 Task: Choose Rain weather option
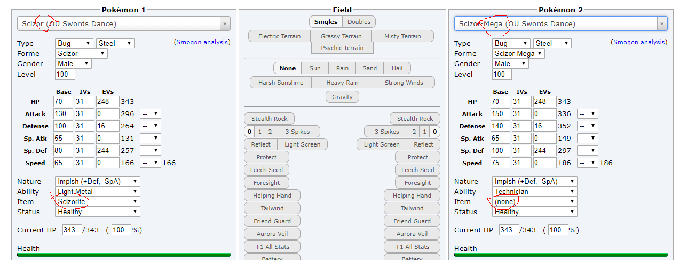coord(342,68)
